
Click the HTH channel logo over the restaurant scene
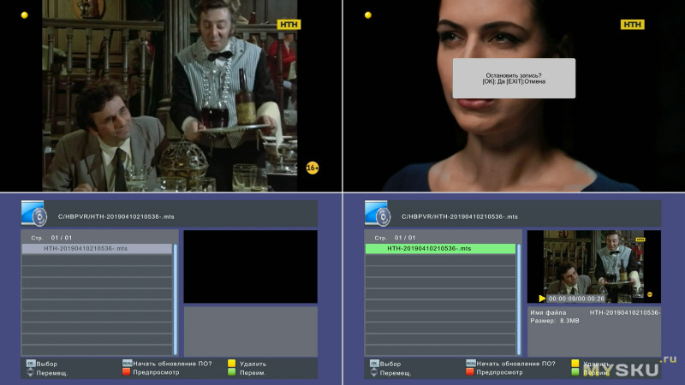289,25
